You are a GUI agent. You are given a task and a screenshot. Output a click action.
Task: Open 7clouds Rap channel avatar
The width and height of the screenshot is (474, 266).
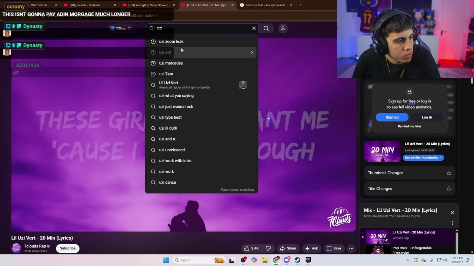pyautogui.click(x=16, y=248)
